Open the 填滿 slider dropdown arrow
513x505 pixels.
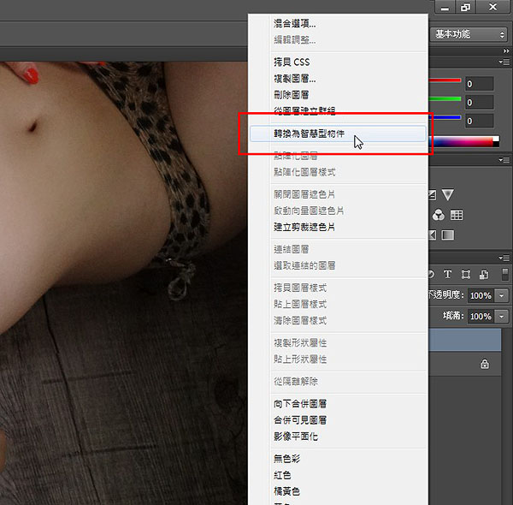[x=501, y=316]
